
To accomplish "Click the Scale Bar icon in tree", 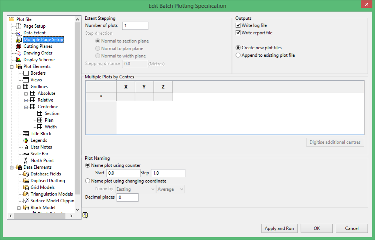I will pos(25,154).
